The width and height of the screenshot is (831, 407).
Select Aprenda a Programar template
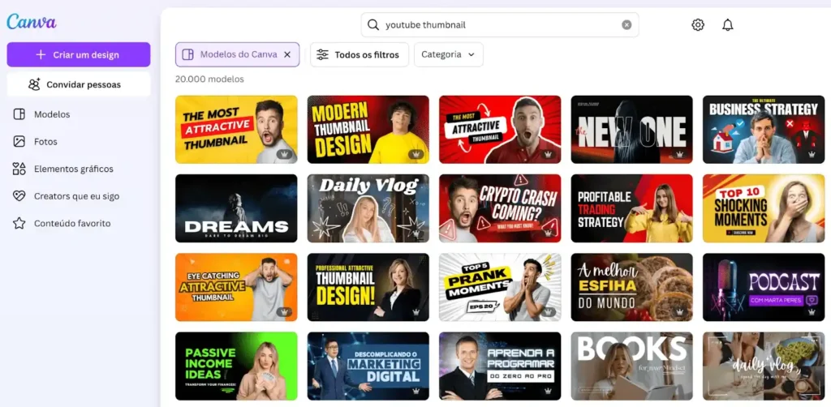[500, 366]
